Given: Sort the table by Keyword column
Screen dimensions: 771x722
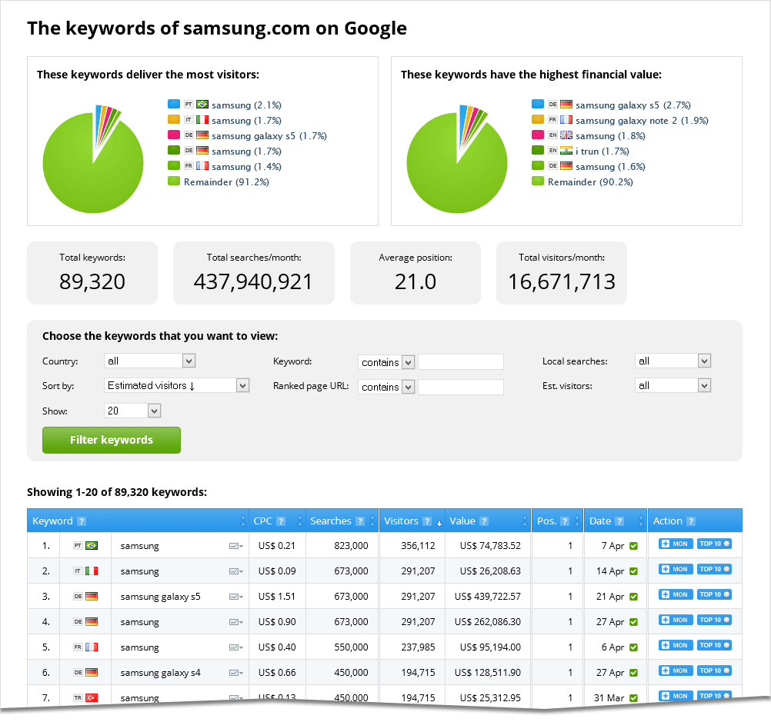Looking at the screenshot, I should [x=243, y=521].
